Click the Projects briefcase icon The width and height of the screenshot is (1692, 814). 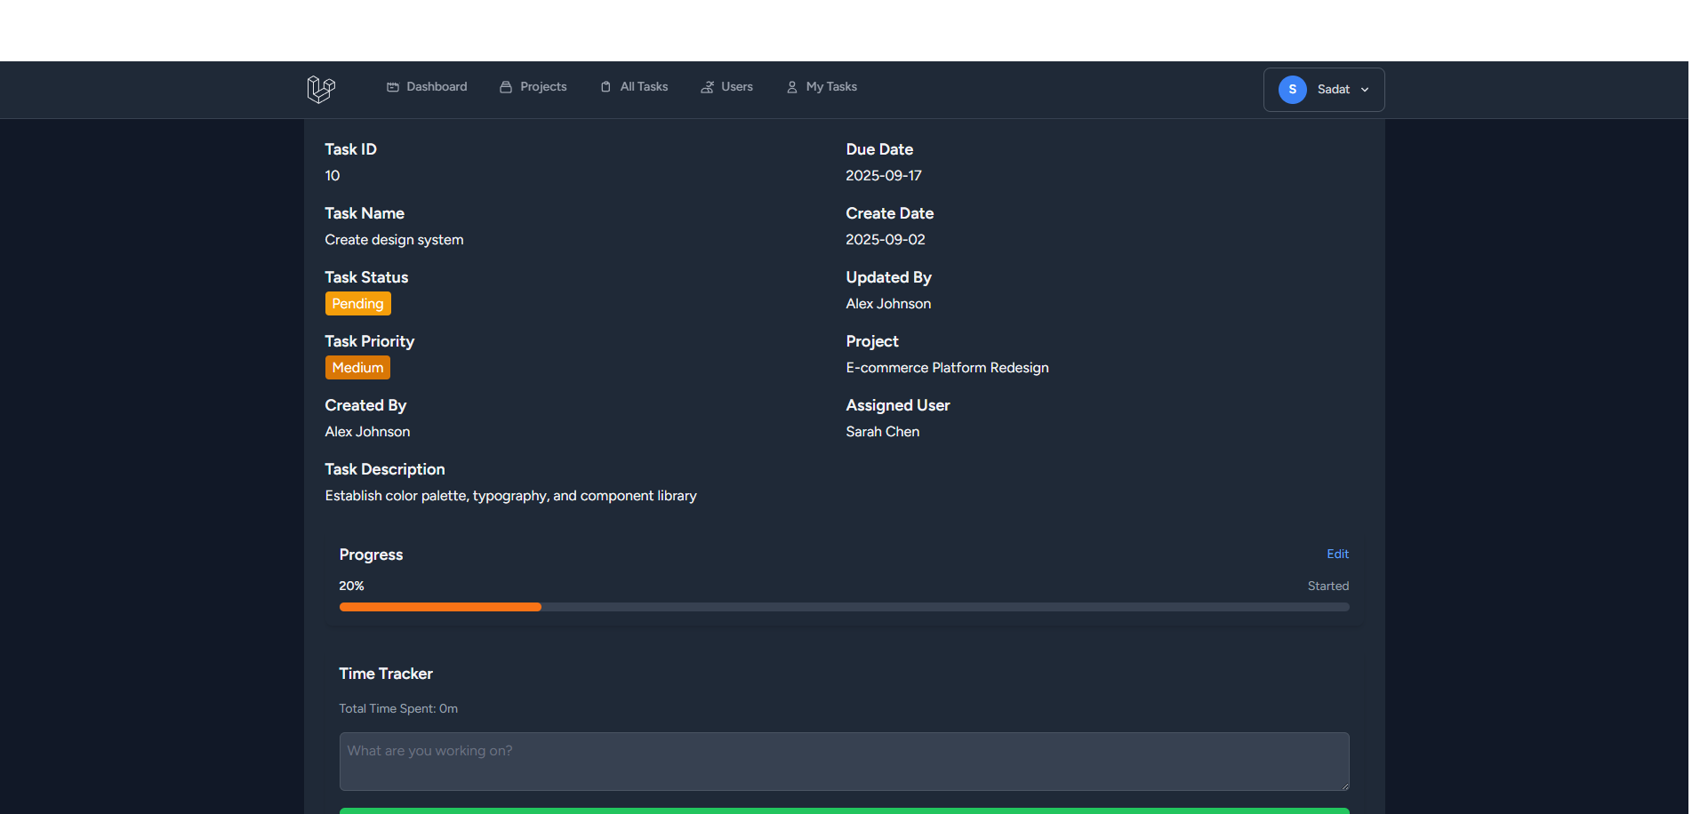506,87
